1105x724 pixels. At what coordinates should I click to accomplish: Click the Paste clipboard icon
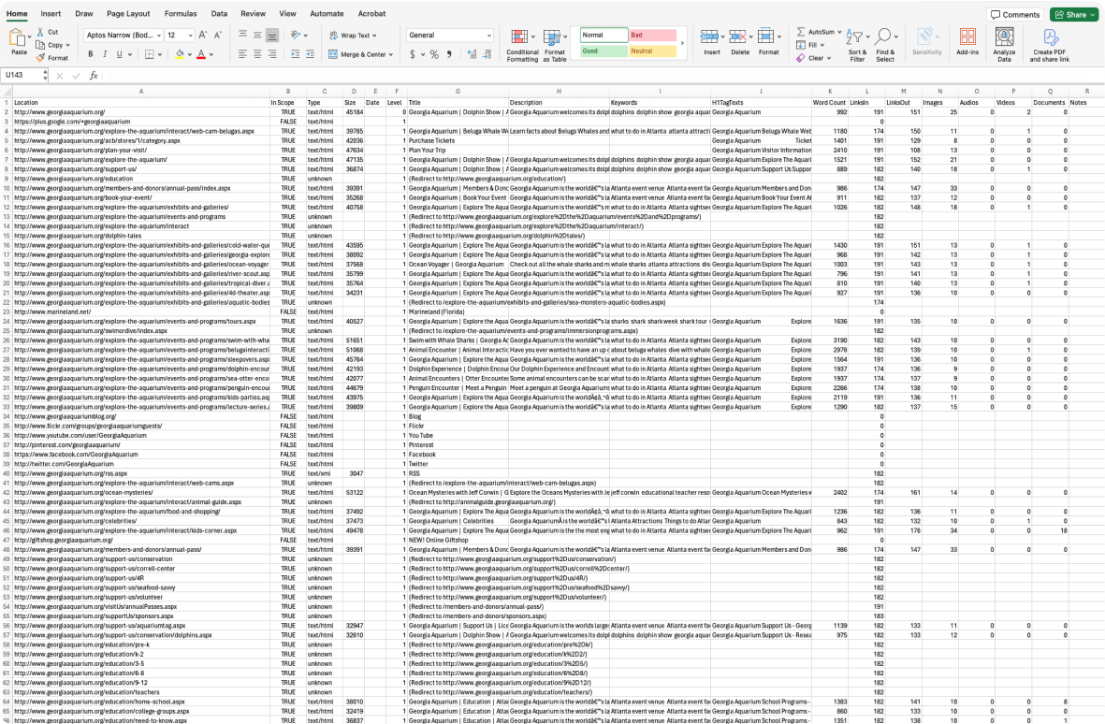tap(19, 38)
